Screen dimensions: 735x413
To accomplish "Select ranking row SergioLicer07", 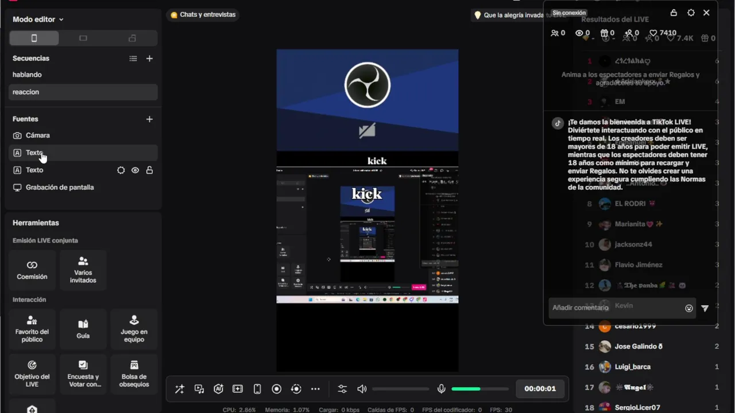I will pos(651,407).
